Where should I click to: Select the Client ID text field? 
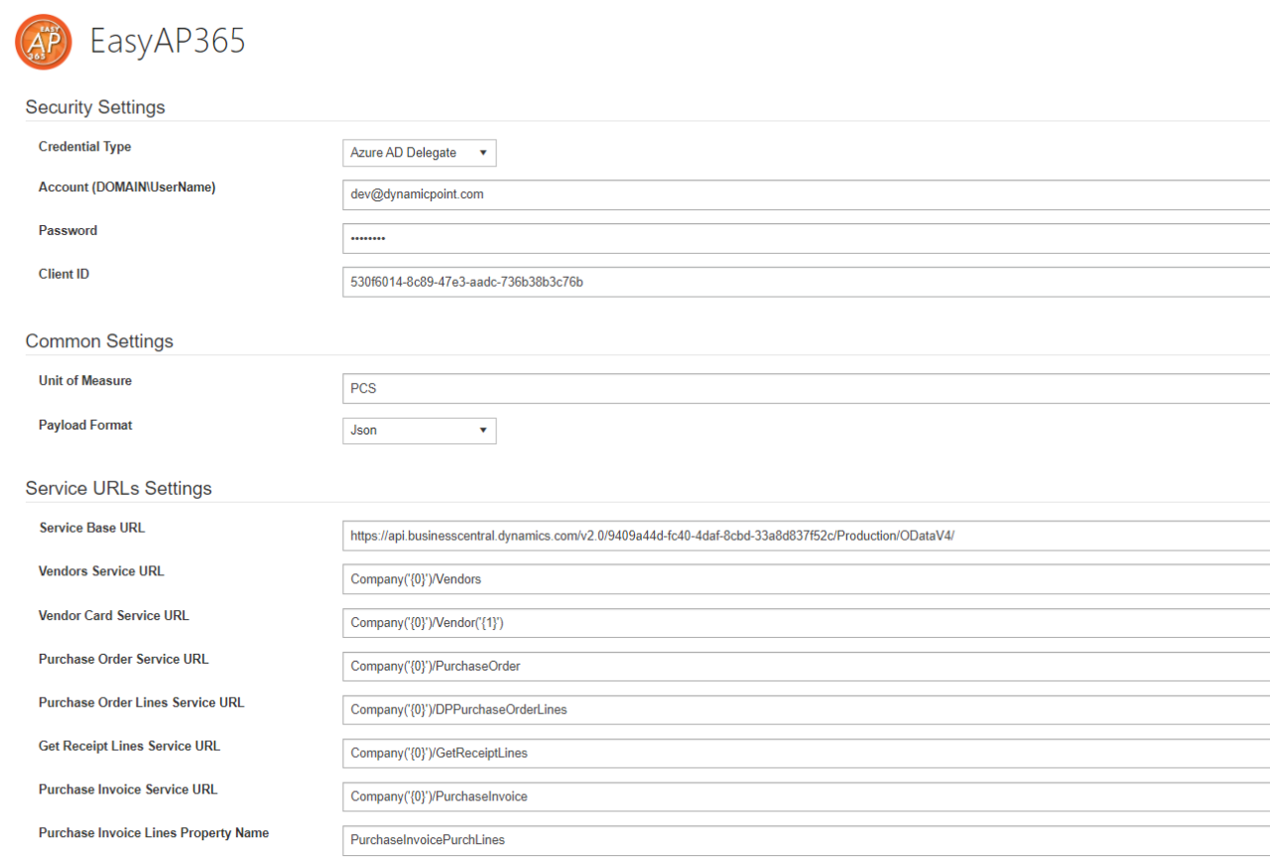coord(595,282)
